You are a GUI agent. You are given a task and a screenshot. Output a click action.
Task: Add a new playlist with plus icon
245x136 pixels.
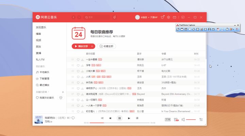pyautogui.click(x=63, y=92)
